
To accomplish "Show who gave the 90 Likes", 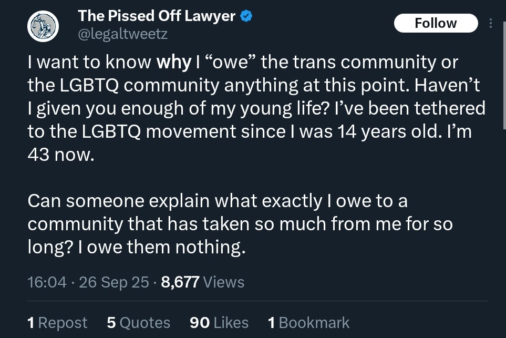I will pos(219,322).
